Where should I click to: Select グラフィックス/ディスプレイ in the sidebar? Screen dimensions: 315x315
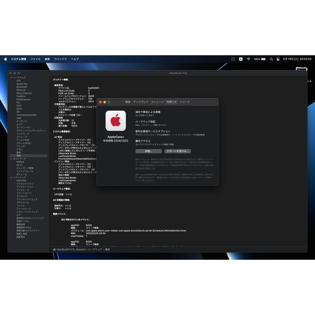[31, 130]
